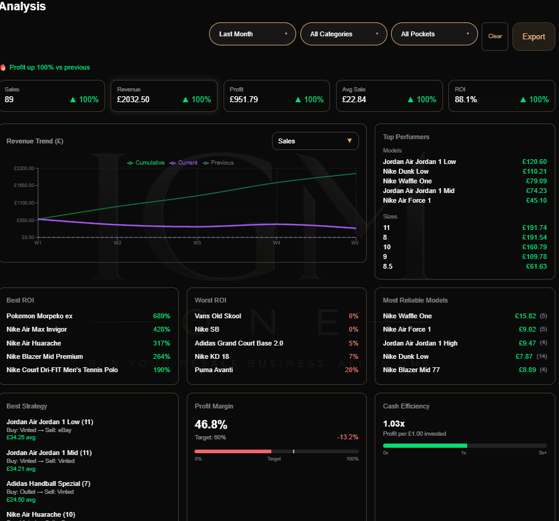Select Nike Air Huarache in Best ROI
The height and width of the screenshot is (521, 559).
88,343
